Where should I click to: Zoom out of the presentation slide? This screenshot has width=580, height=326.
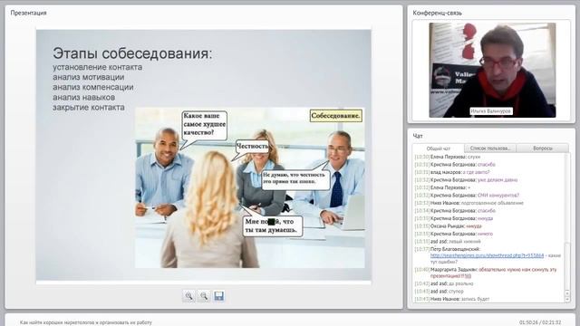(x=204, y=296)
